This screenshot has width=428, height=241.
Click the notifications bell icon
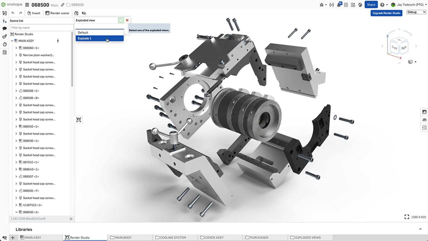339,5
